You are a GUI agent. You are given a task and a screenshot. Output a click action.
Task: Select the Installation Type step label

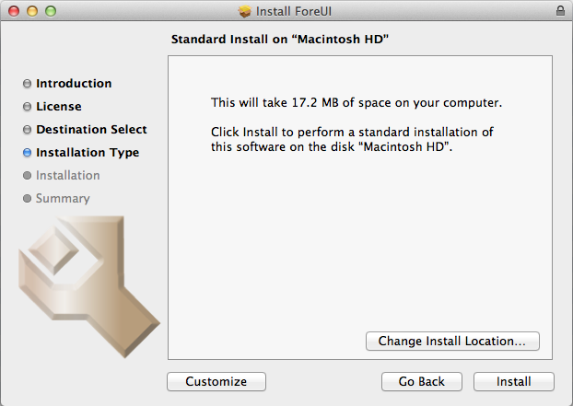coord(88,153)
